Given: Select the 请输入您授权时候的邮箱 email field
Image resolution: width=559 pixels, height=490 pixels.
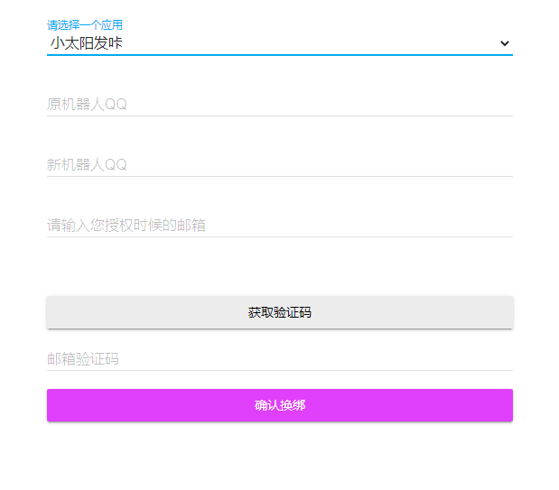Looking at the screenshot, I should (x=279, y=225).
